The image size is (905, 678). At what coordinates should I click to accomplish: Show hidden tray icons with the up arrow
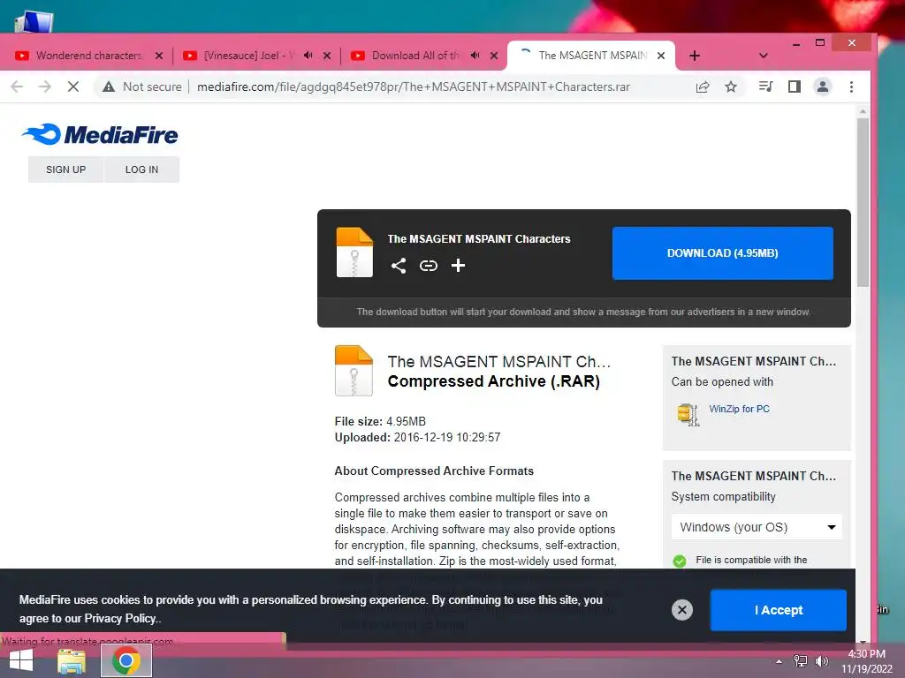pyautogui.click(x=780, y=661)
